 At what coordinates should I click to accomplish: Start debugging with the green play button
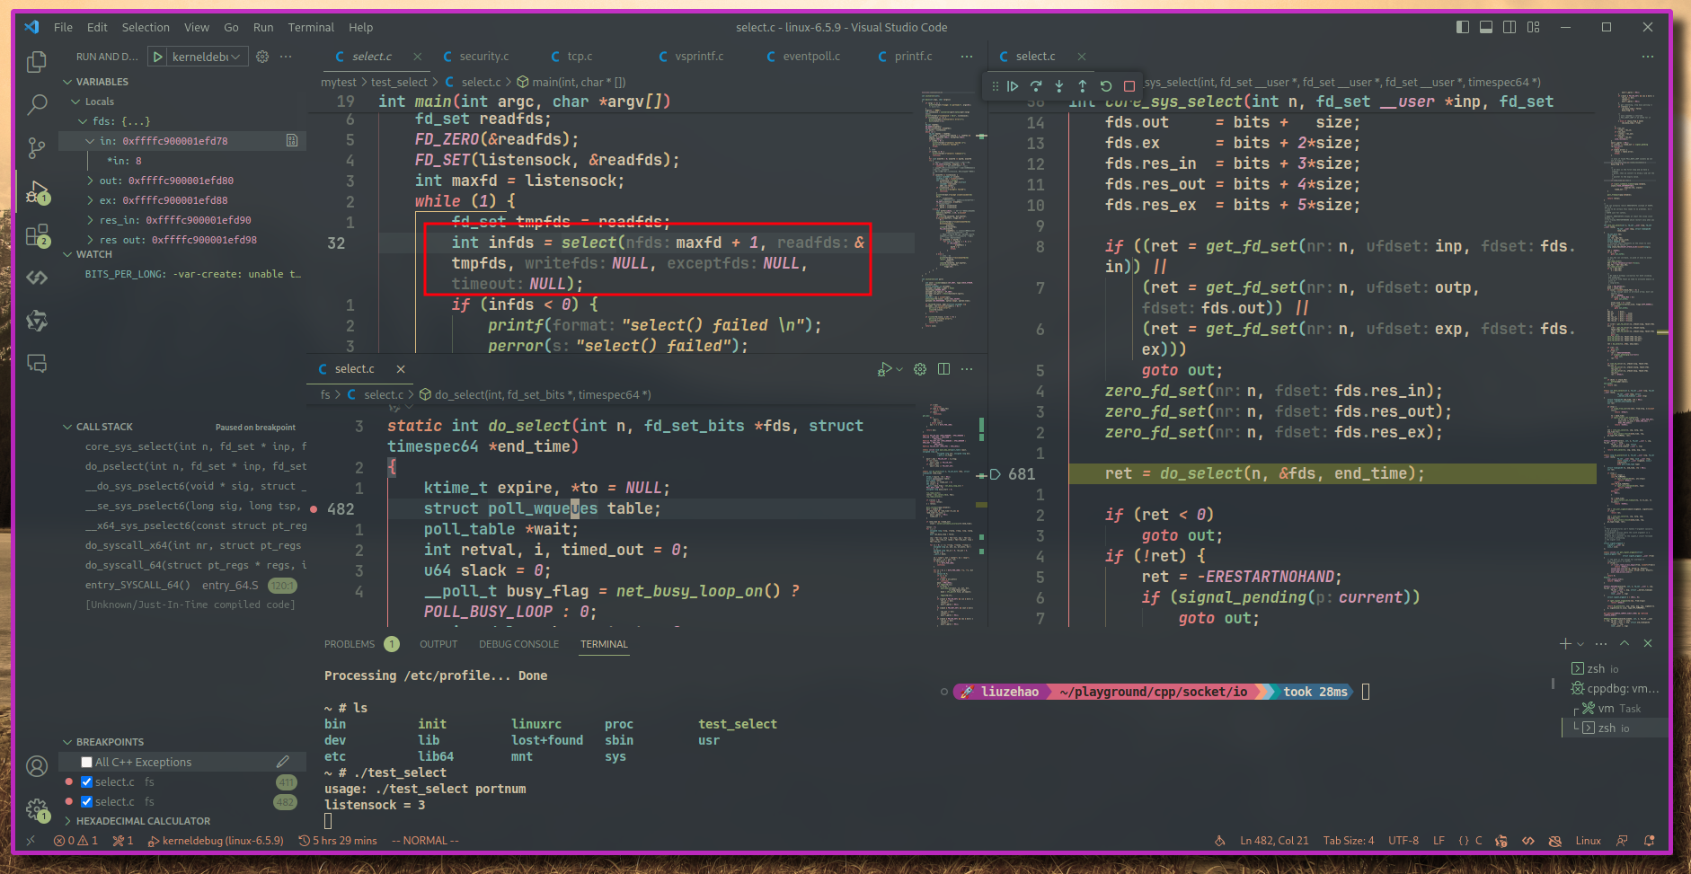(157, 57)
